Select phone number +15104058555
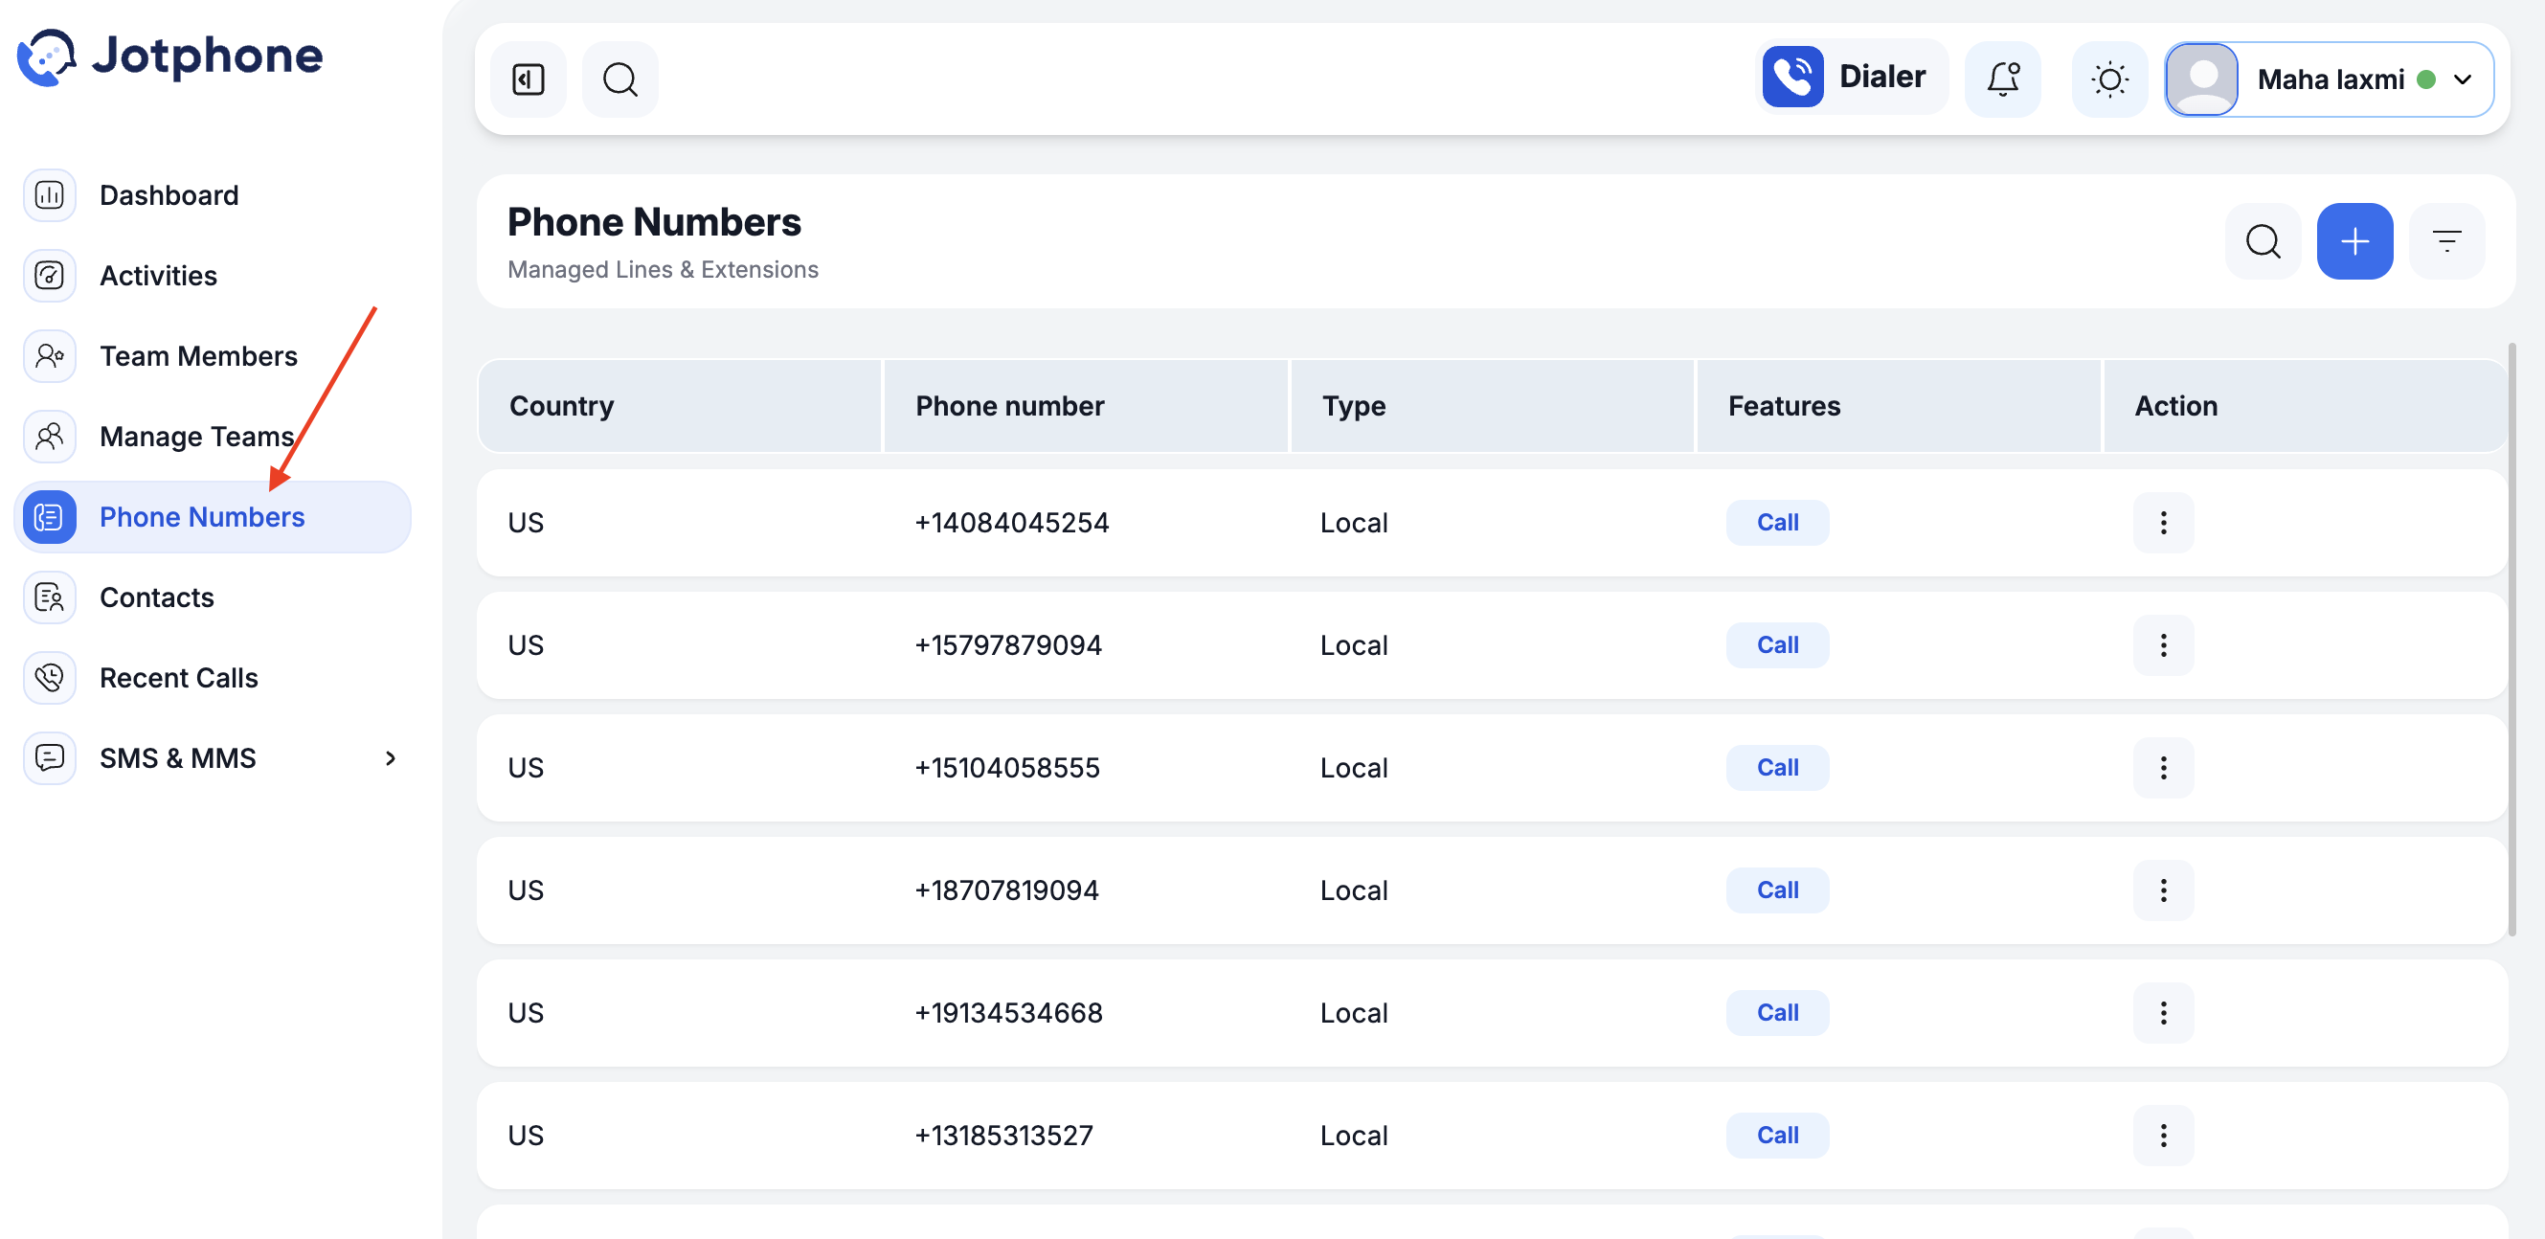This screenshot has height=1239, width=2545. point(1005,767)
